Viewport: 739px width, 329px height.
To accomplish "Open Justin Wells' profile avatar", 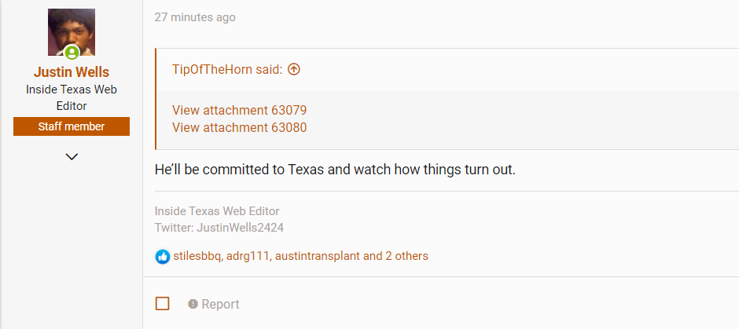I will pyautogui.click(x=71, y=32).
